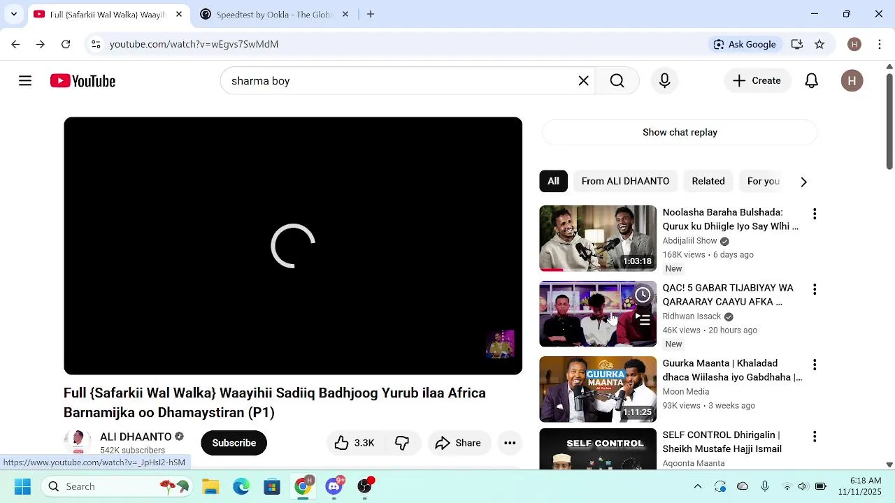
Task: Go to YouTube home via logo
Action: coord(83,81)
